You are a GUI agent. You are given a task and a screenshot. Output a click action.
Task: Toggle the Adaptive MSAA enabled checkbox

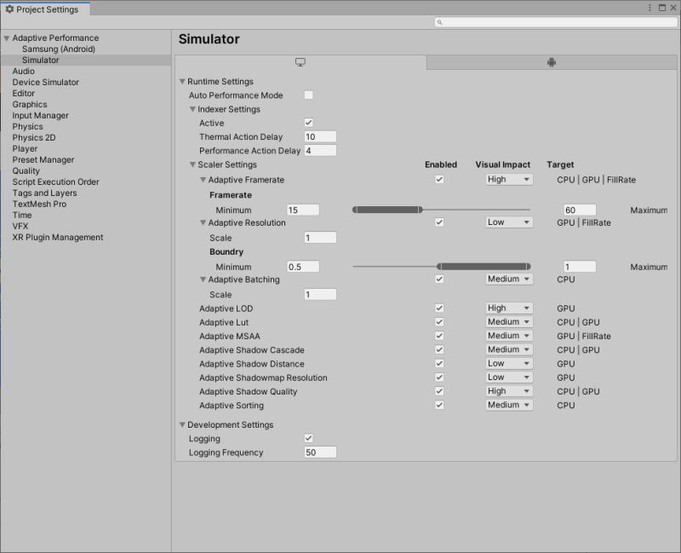pyautogui.click(x=440, y=336)
